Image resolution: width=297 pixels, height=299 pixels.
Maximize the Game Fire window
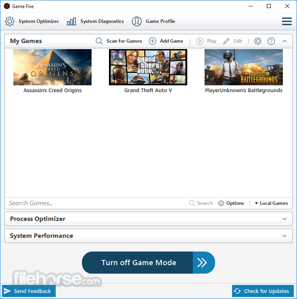coord(269,6)
